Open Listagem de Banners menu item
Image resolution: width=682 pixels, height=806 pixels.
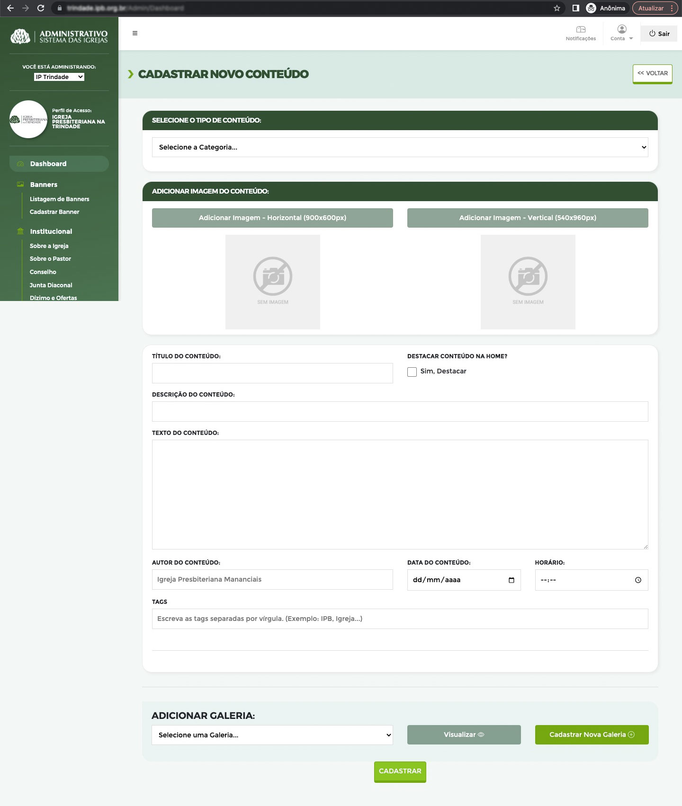(59, 199)
